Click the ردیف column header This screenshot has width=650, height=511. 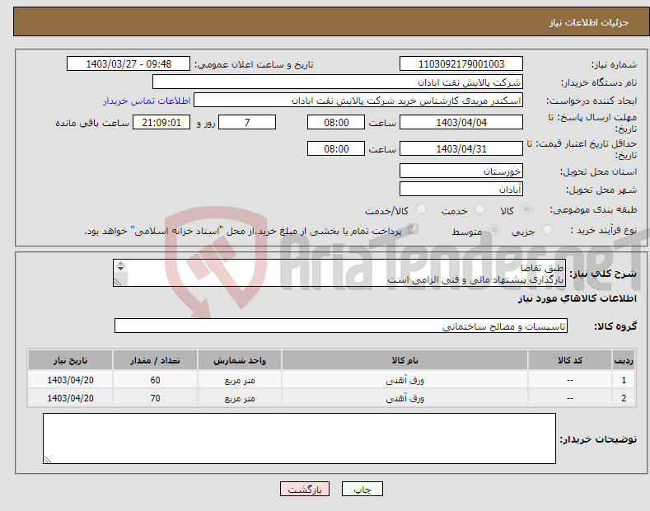[624, 360]
